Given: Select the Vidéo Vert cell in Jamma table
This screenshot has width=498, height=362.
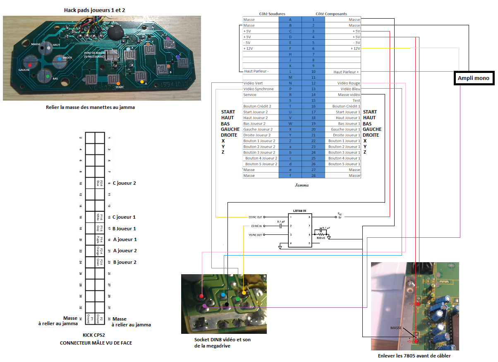Looking at the screenshot, I should pos(261,83).
